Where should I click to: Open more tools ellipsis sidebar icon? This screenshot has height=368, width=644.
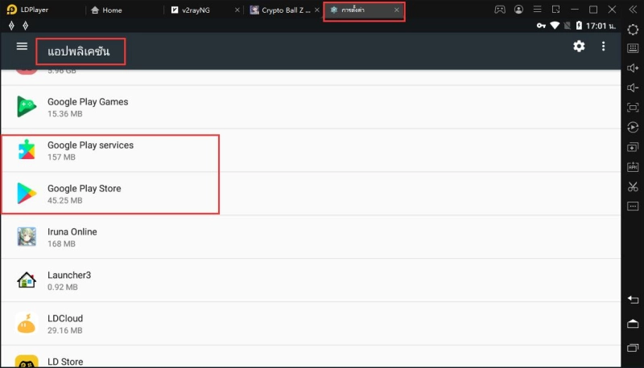coord(633,206)
